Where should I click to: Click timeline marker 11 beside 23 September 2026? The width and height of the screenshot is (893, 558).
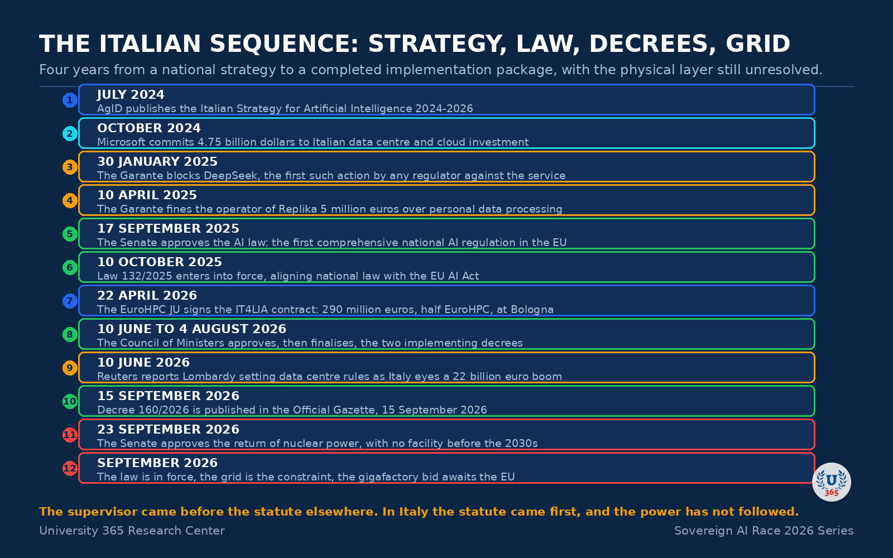coord(70,435)
